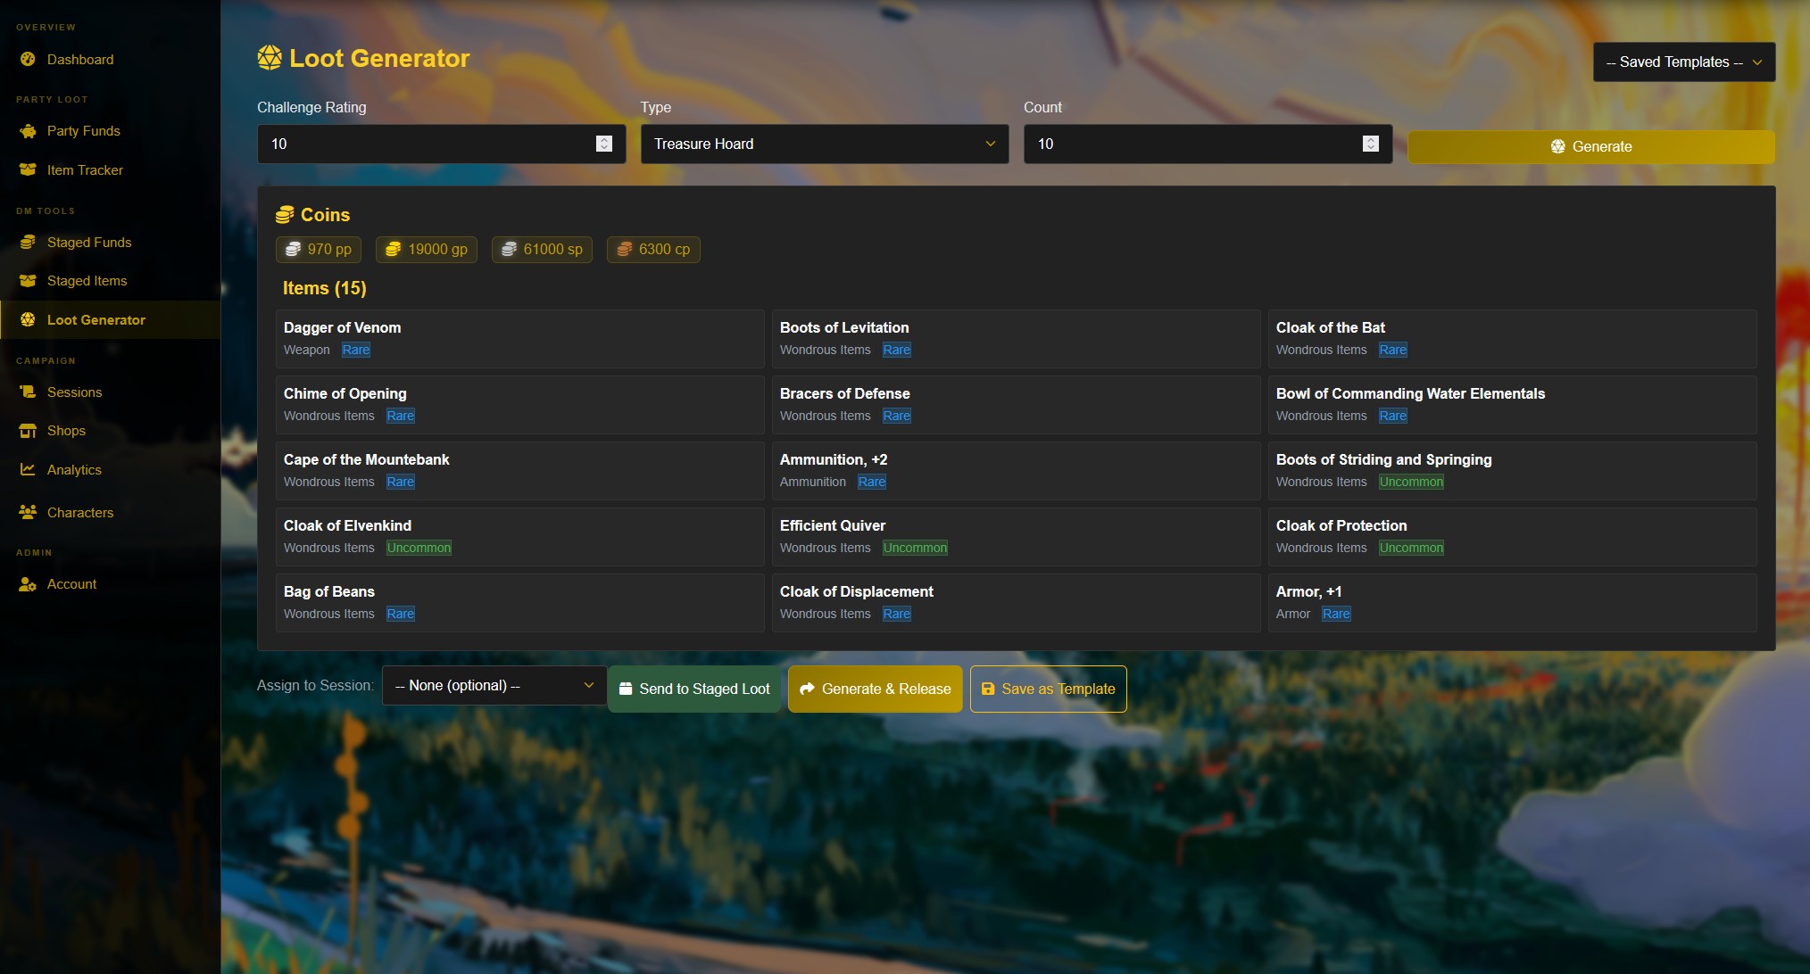1810x974 pixels.
Task: Click the Challenge Rating spinner arrows
Action: pos(604,144)
